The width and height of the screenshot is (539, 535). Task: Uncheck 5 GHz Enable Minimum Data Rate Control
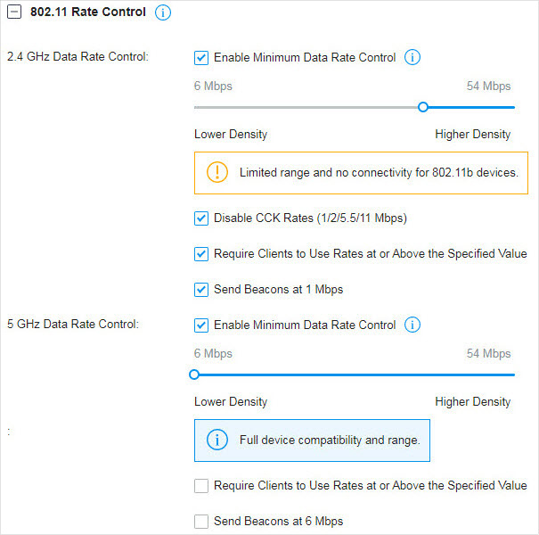click(x=201, y=325)
